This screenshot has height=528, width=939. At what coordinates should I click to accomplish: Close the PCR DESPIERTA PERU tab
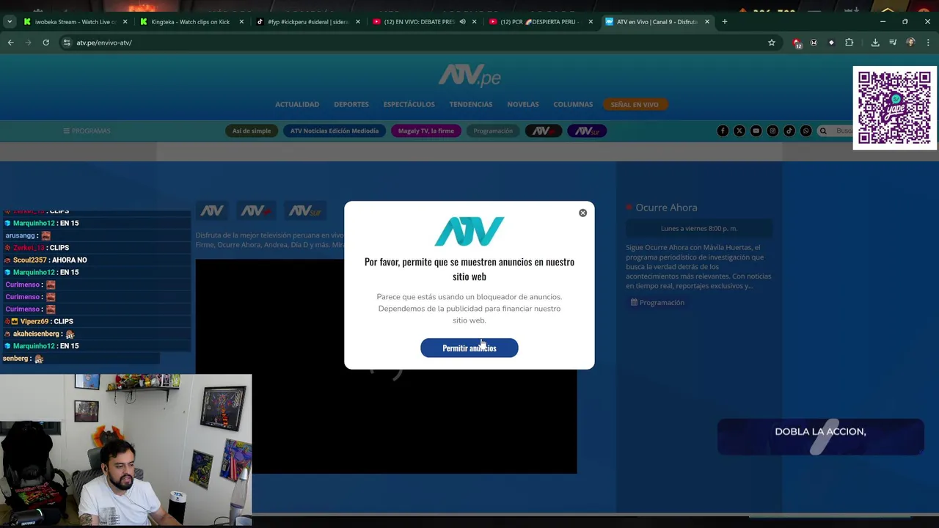click(591, 21)
